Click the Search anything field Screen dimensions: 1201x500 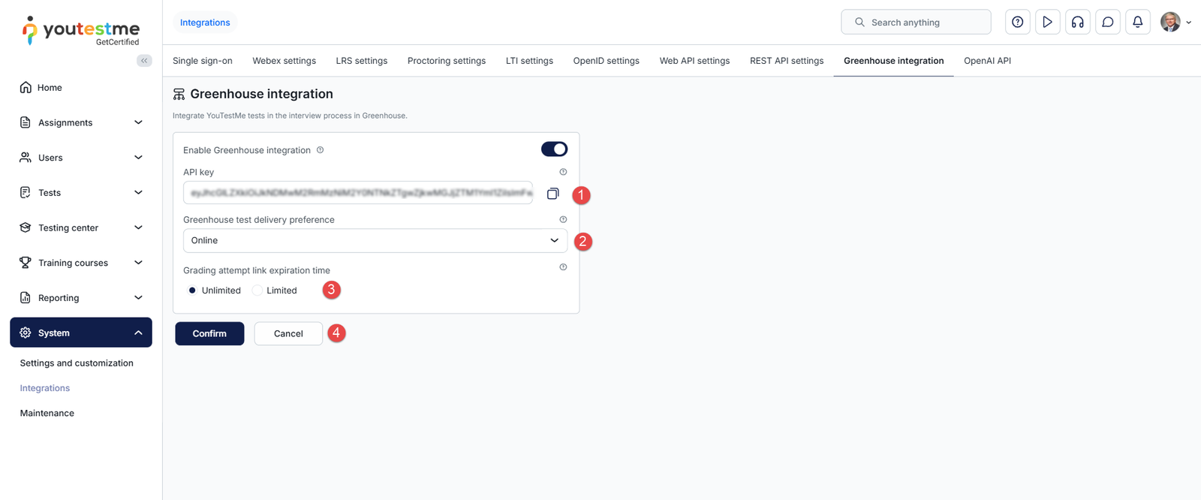916,23
